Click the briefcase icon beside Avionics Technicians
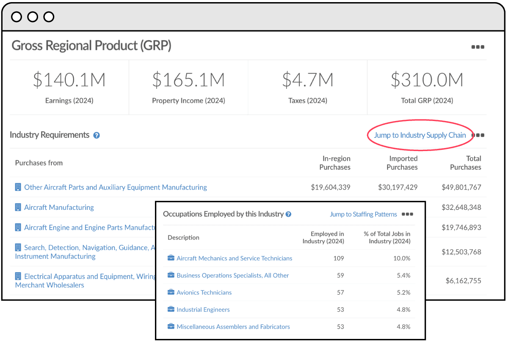 click(171, 292)
